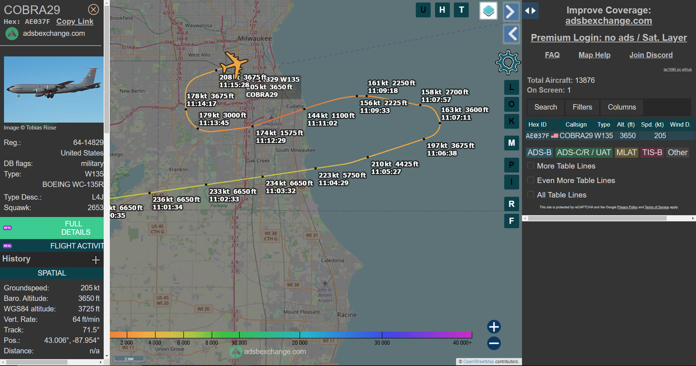Enable All Table Lines checkbox
This screenshot has width=696, height=366.
click(531, 195)
